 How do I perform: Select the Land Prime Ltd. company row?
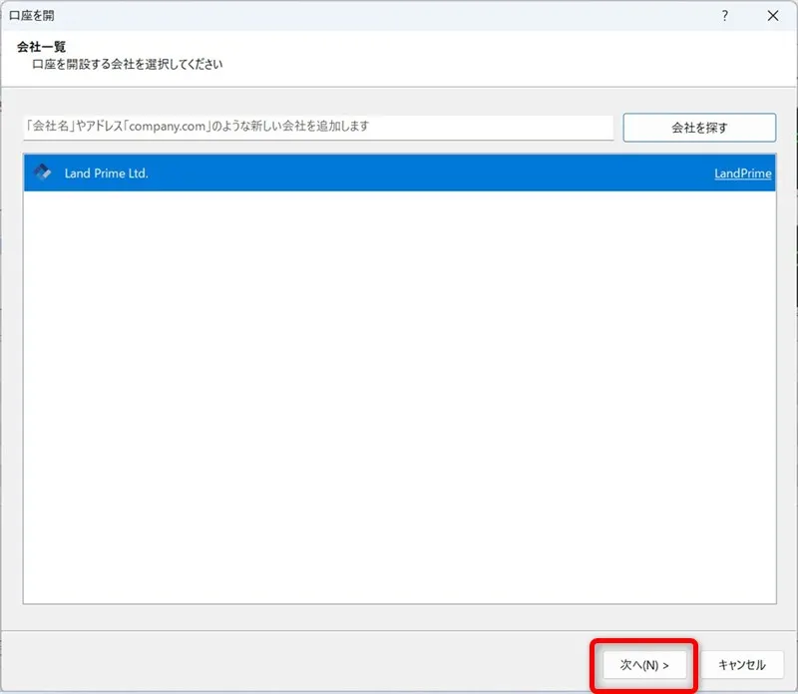coord(400,173)
